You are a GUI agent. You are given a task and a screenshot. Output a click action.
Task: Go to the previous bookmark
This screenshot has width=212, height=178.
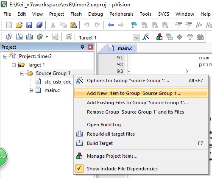(x=145, y=25)
